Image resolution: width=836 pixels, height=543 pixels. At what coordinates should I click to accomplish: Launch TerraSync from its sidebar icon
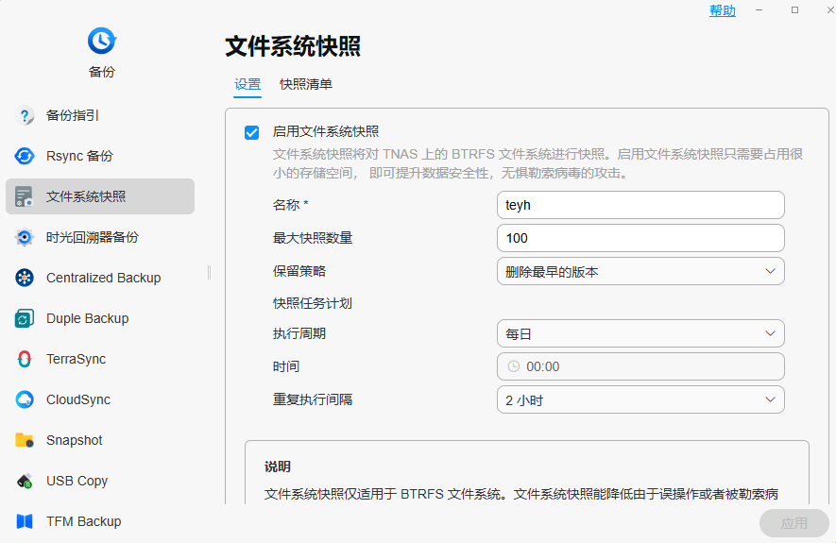tap(25, 360)
